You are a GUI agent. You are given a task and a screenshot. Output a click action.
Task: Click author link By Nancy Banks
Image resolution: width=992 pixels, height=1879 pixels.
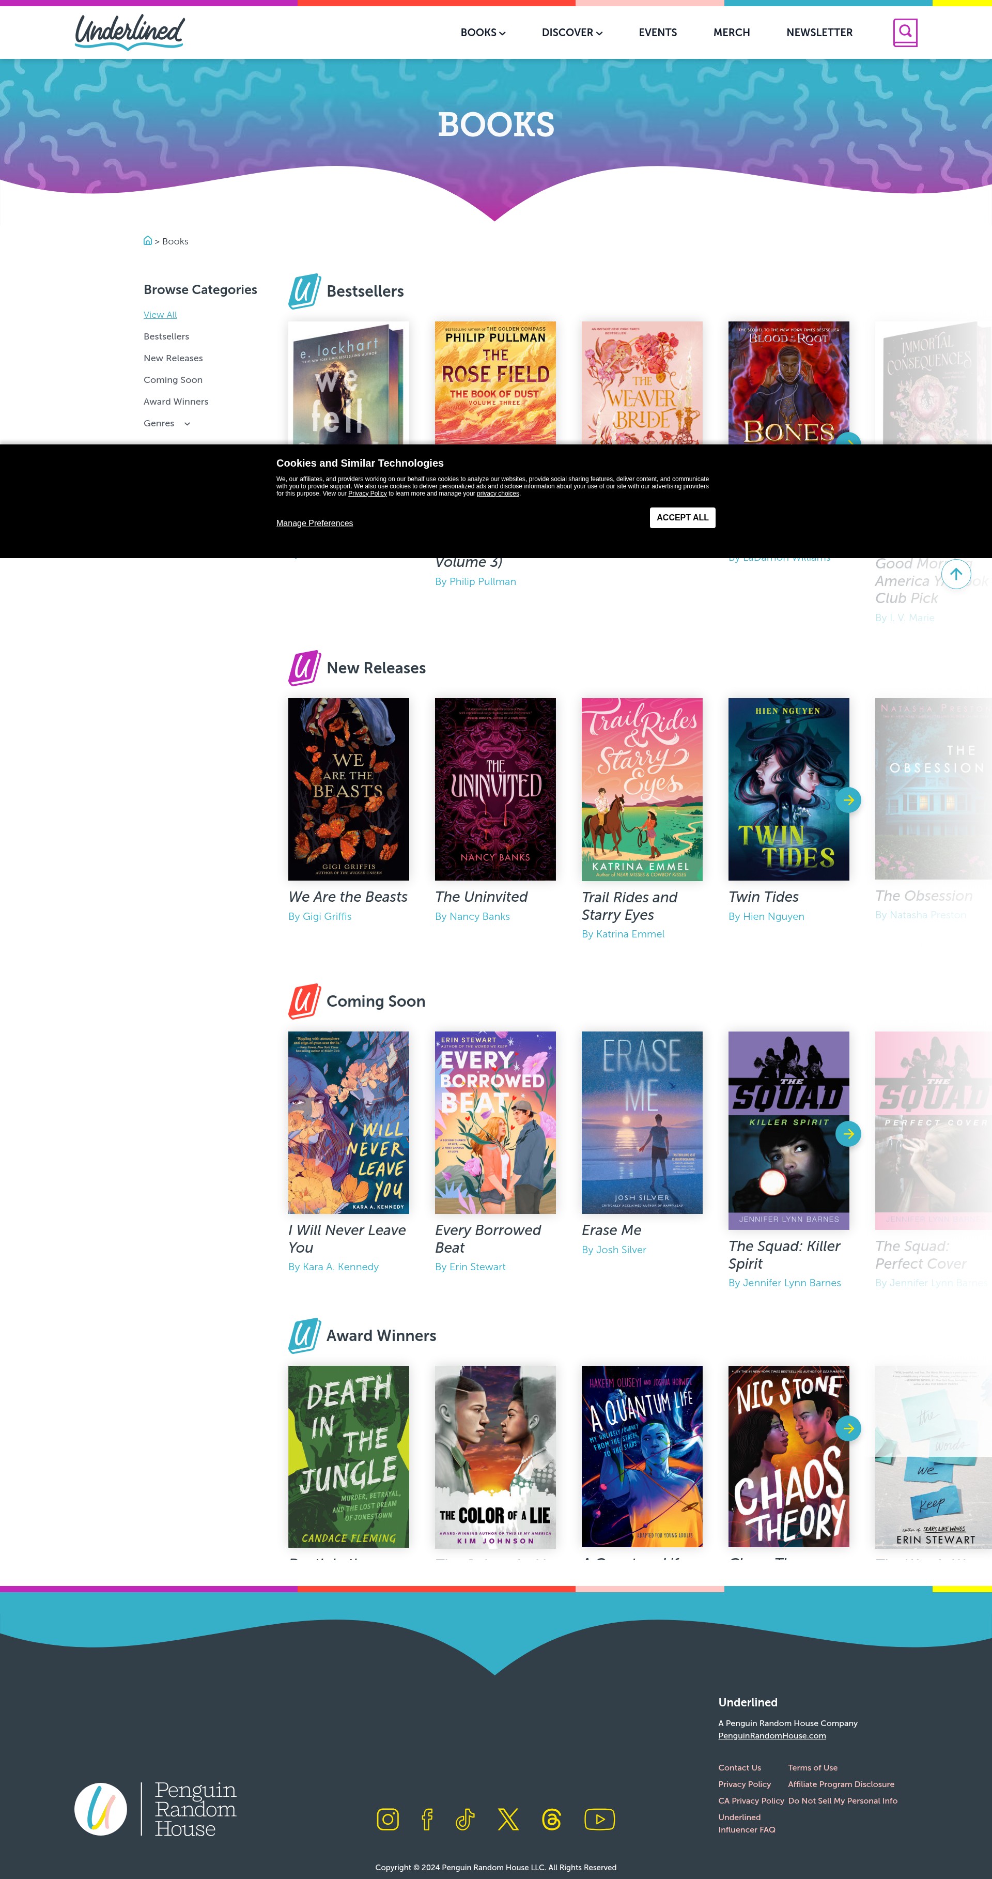point(472,916)
